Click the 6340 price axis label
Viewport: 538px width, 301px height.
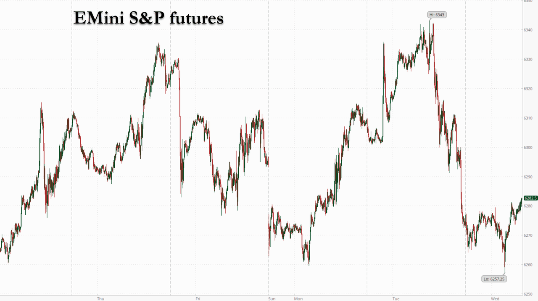[528, 30]
